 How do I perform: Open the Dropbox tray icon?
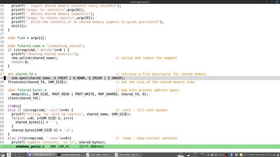(236, 155)
